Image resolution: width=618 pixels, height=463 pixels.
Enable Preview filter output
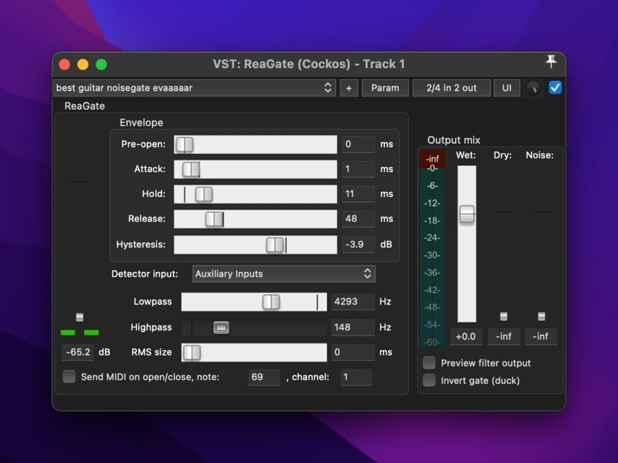click(x=429, y=362)
